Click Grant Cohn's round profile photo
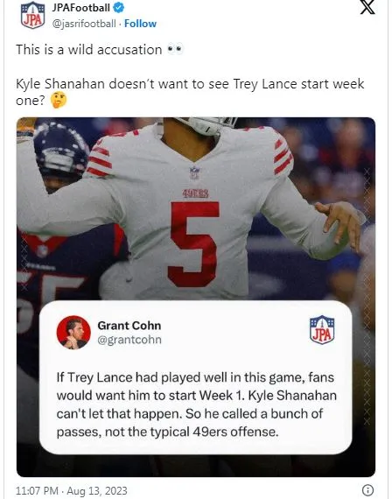The image size is (392, 499). tap(73, 333)
